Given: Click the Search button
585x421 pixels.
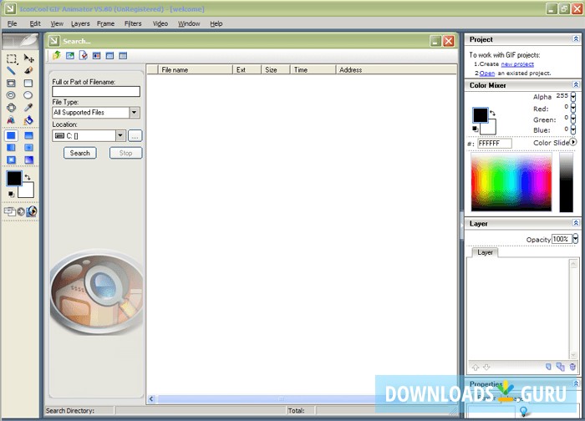Looking at the screenshot, I should [80, 153].
